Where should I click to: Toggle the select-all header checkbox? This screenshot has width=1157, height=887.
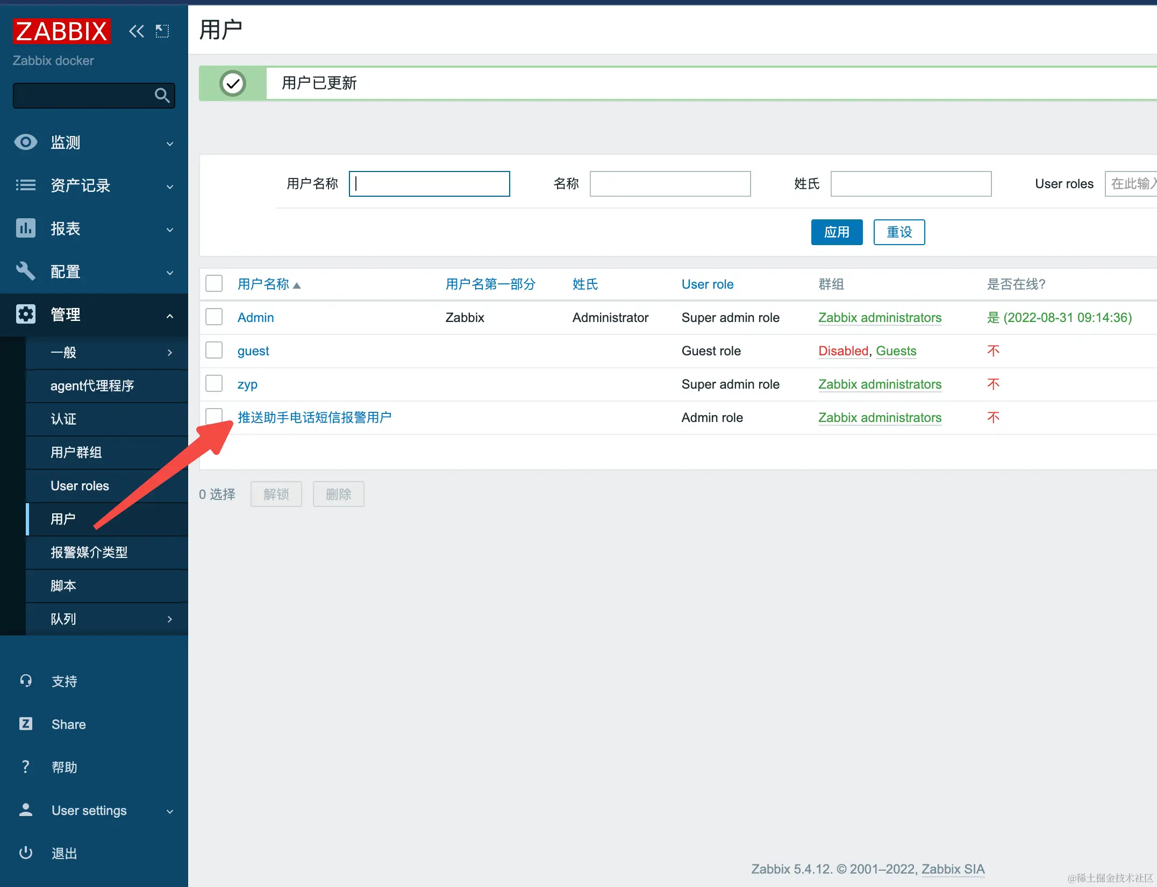click(x=214, y=284)
